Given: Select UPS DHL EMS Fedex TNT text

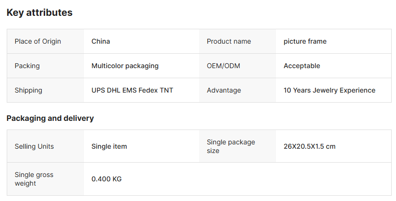Looking at the screenshot, I should click(132, 90).
